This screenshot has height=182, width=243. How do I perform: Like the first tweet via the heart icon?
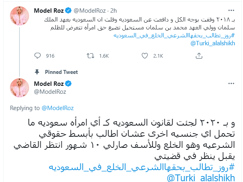tap(145, 56)
